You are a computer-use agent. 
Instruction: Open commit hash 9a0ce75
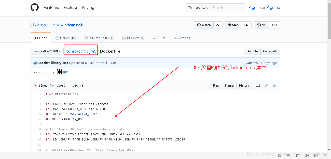(252, 63)
